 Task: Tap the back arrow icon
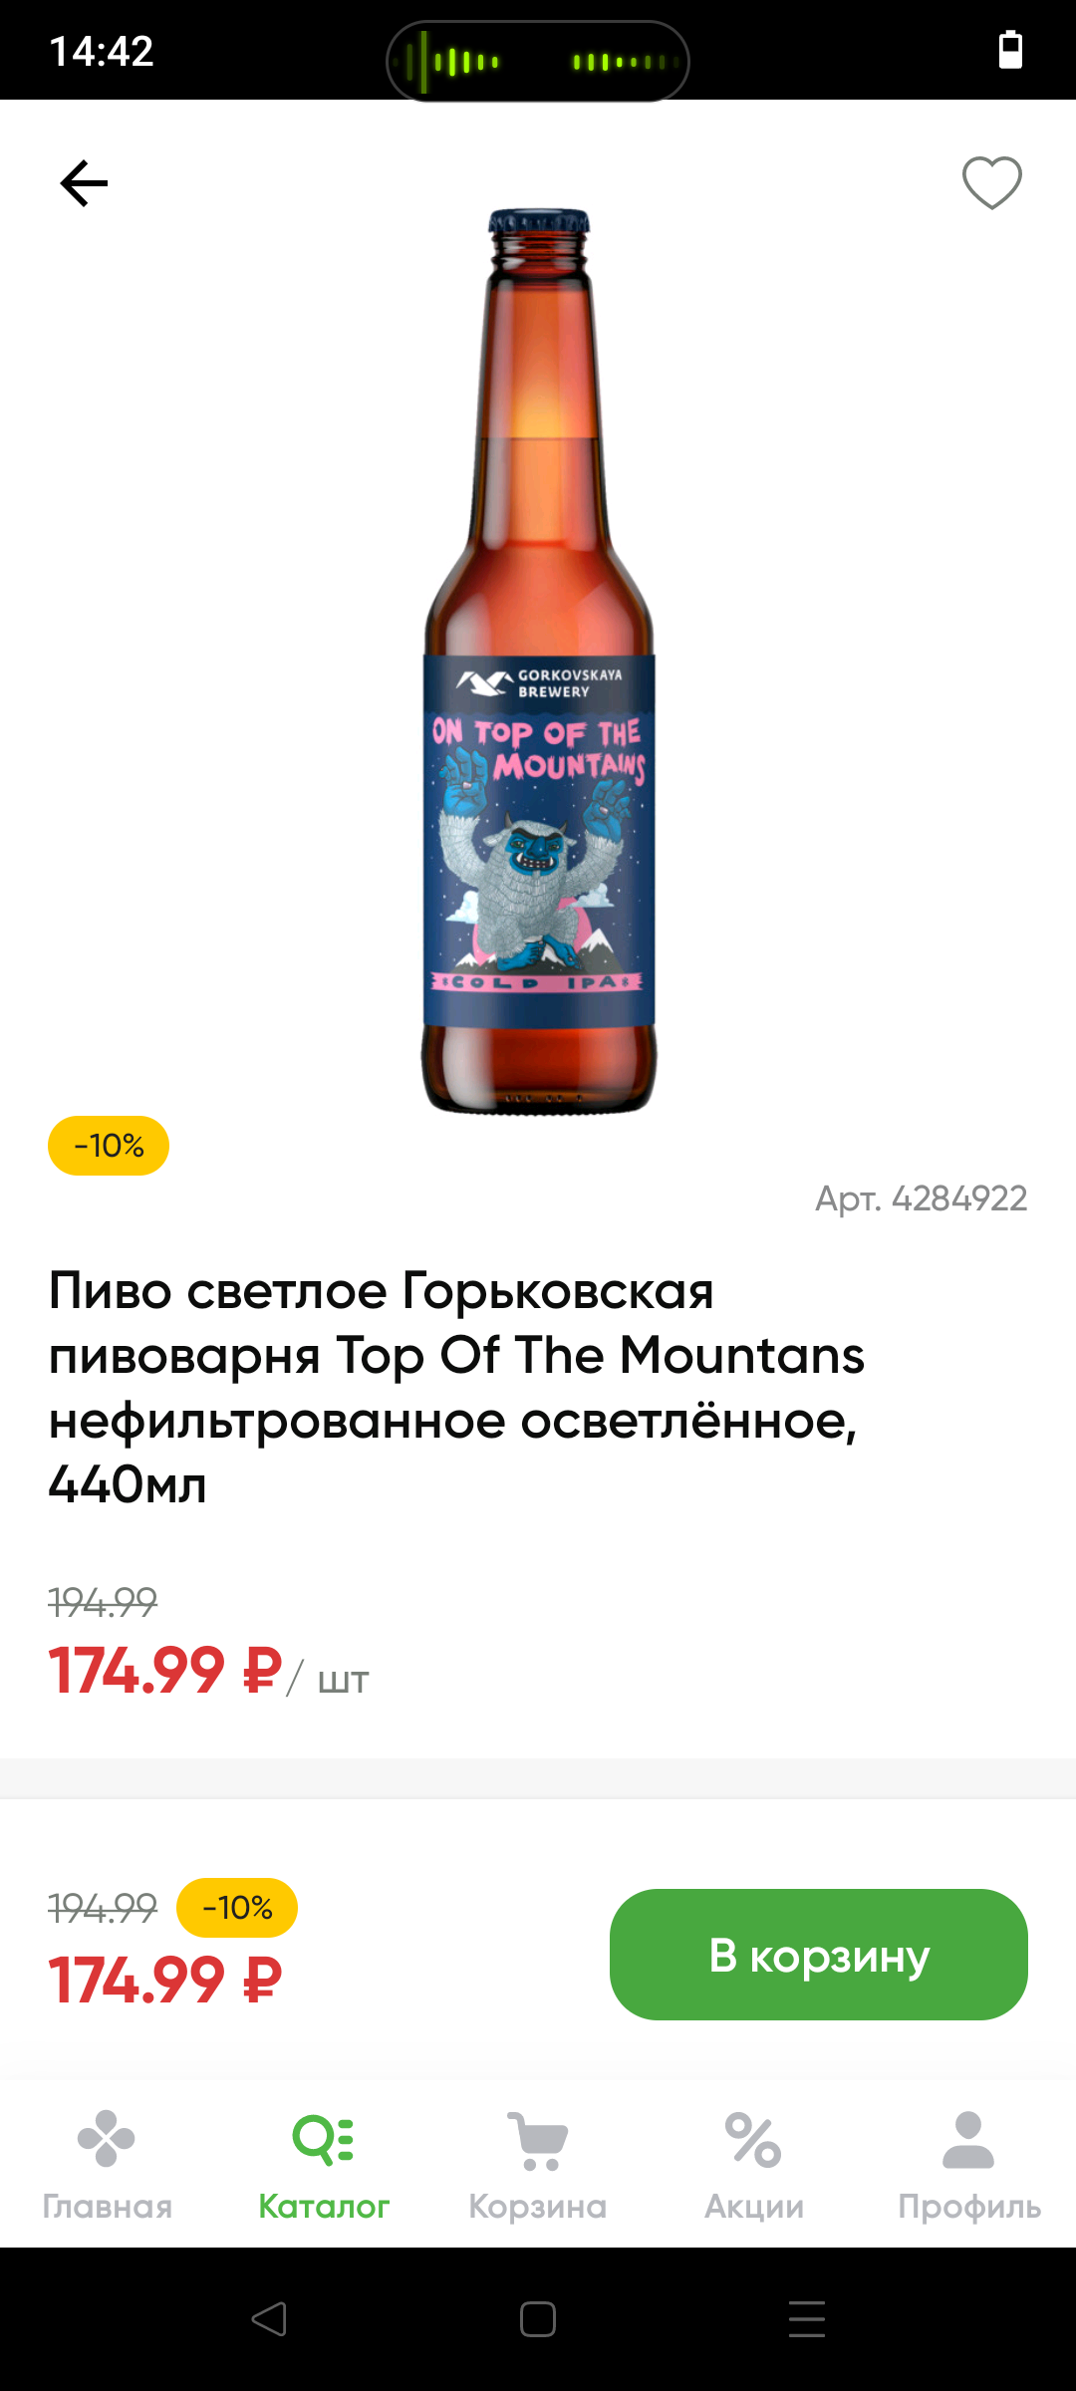point(84,183)
